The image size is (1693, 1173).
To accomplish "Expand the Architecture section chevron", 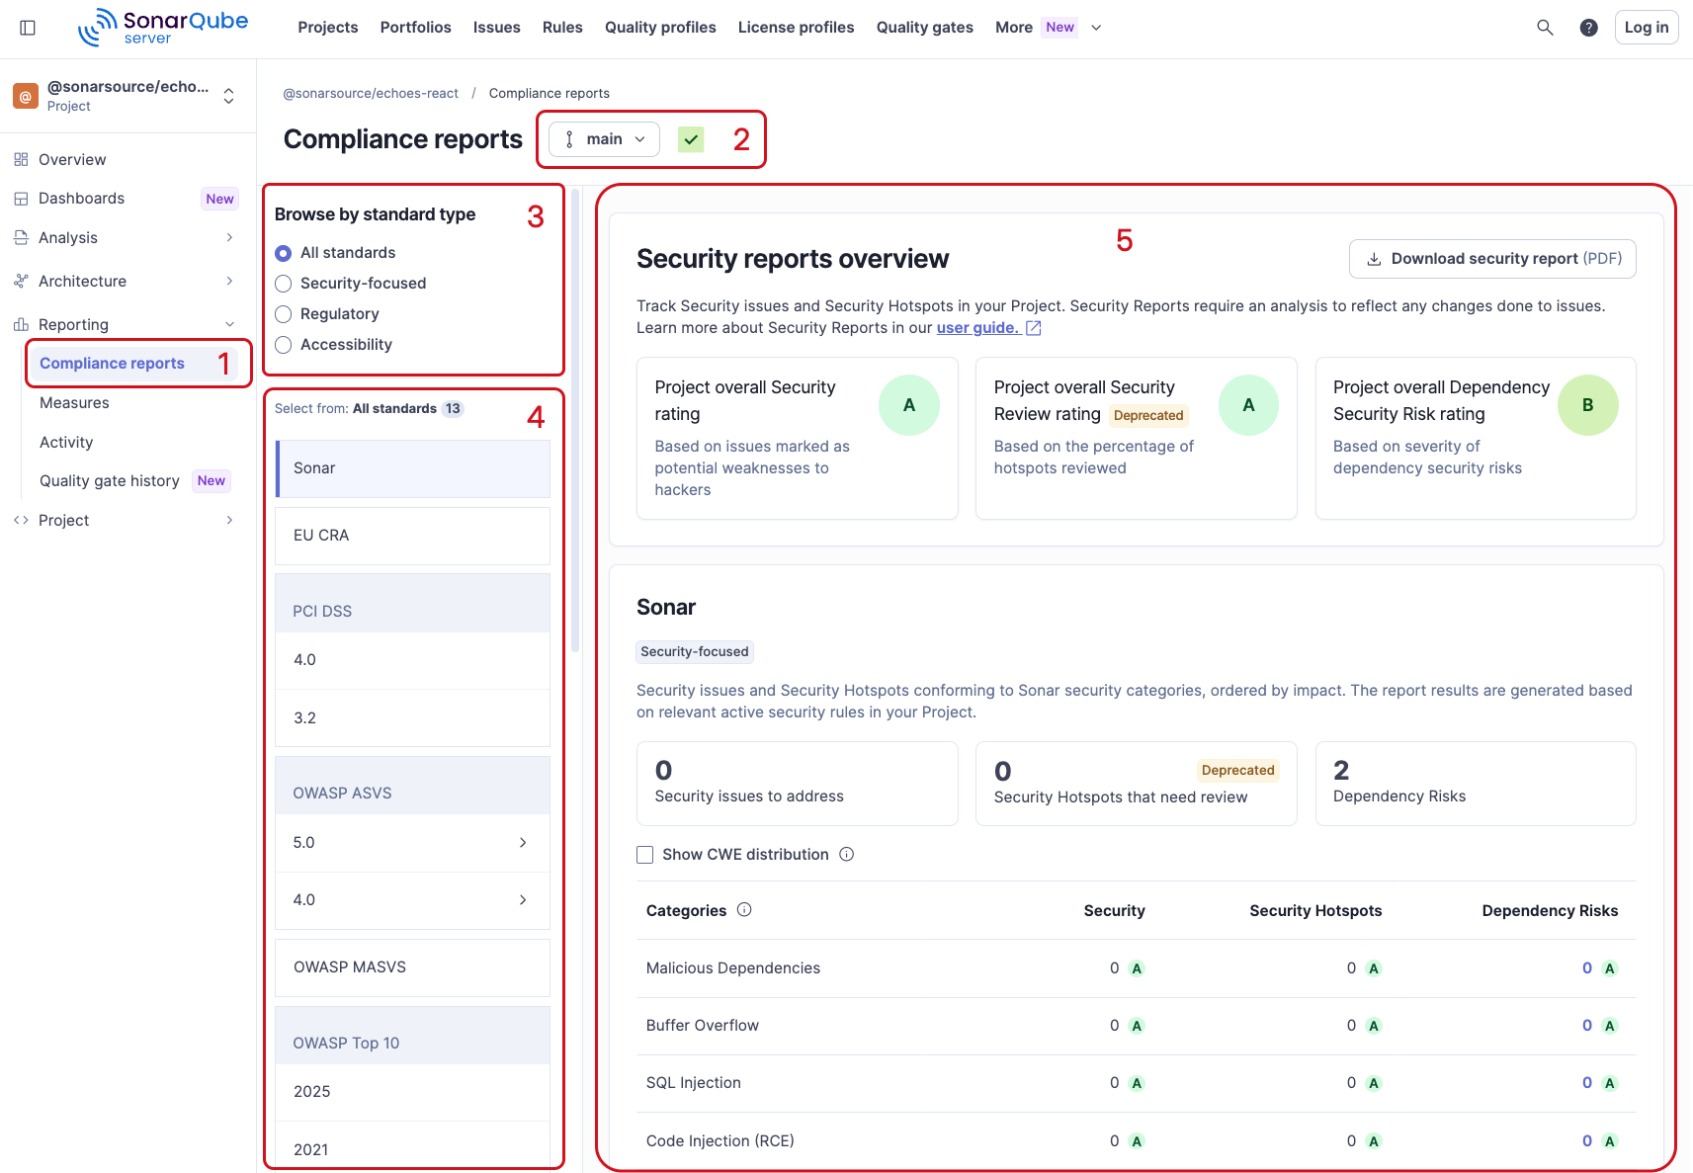I will pyautogui.click(x=229, y=281).
